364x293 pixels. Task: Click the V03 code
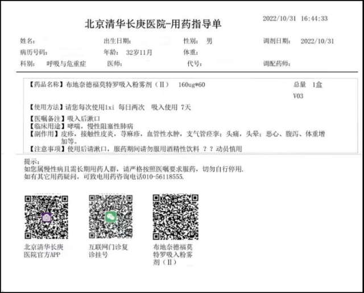point(298,96)
